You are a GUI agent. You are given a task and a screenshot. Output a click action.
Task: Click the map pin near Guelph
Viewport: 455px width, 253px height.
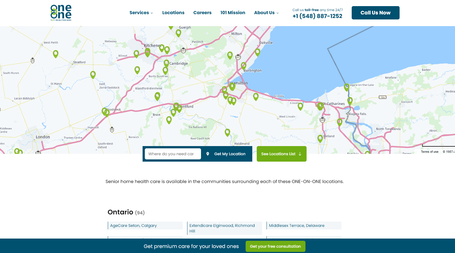point(178,33)
